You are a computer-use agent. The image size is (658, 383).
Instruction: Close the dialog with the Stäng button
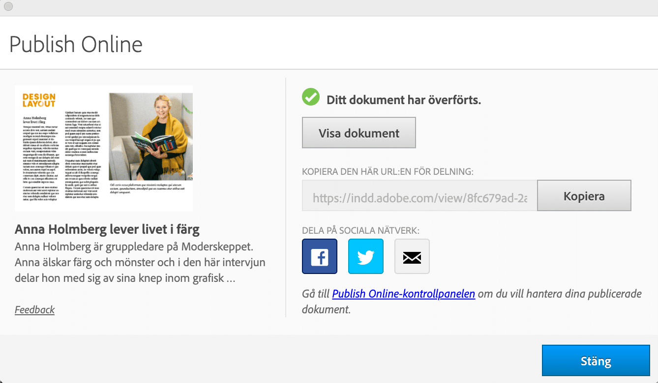(x=596, y=361)
